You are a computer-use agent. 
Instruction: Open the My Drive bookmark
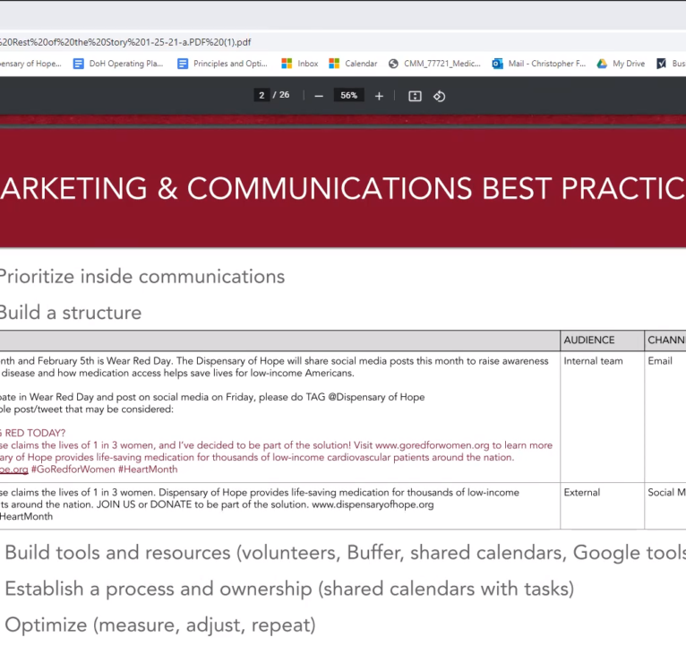point(621,64)
